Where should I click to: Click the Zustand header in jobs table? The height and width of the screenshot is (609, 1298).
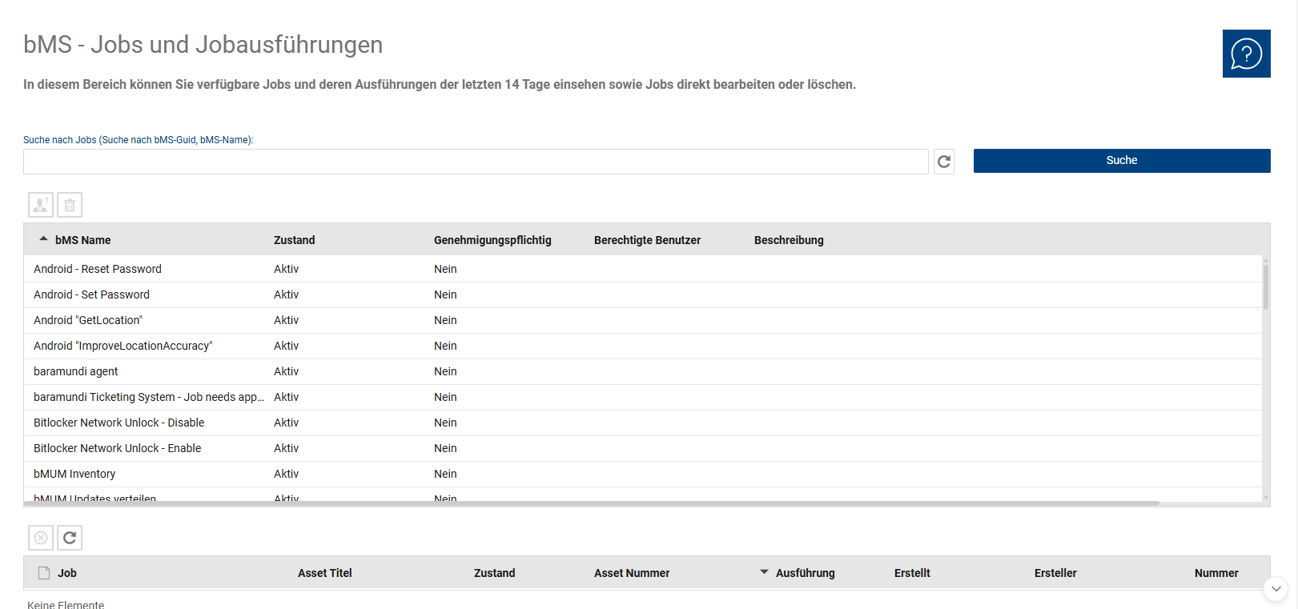pos(294,240)
